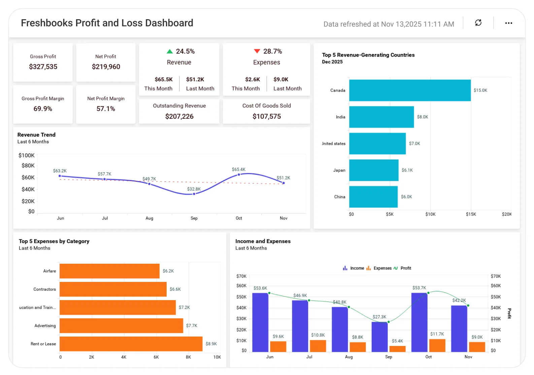Select the October expenses bar $11.7K
This screenshot has height=375, width=534.
437,346
